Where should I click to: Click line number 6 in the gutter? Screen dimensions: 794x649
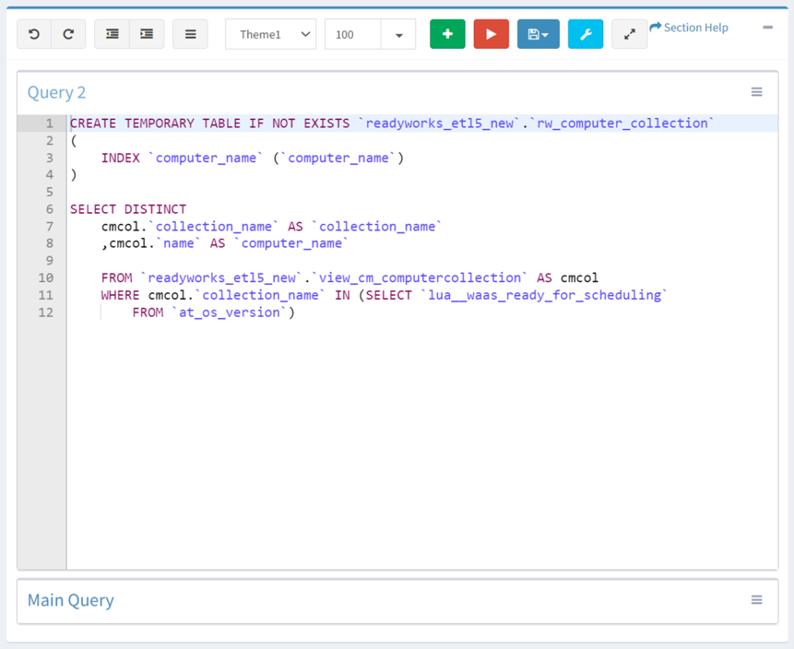(x=49, y=209)
